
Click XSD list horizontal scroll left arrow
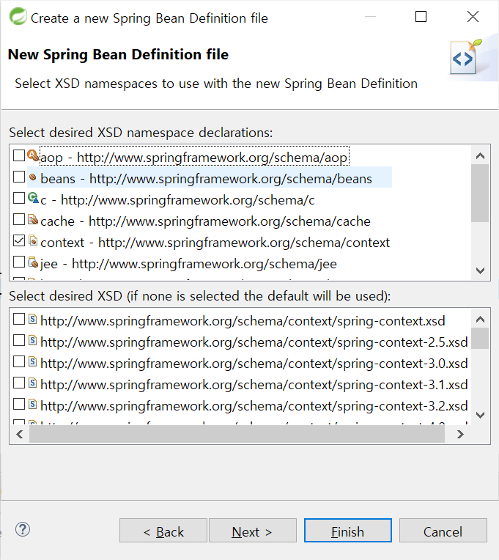tap(20, 434)
